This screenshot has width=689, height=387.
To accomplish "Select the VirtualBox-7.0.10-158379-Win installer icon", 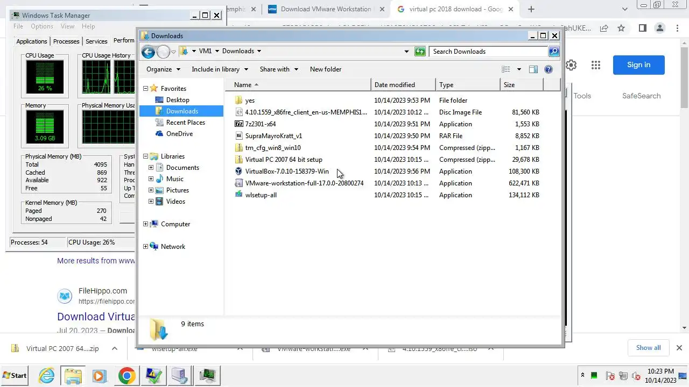I will 240,171.
